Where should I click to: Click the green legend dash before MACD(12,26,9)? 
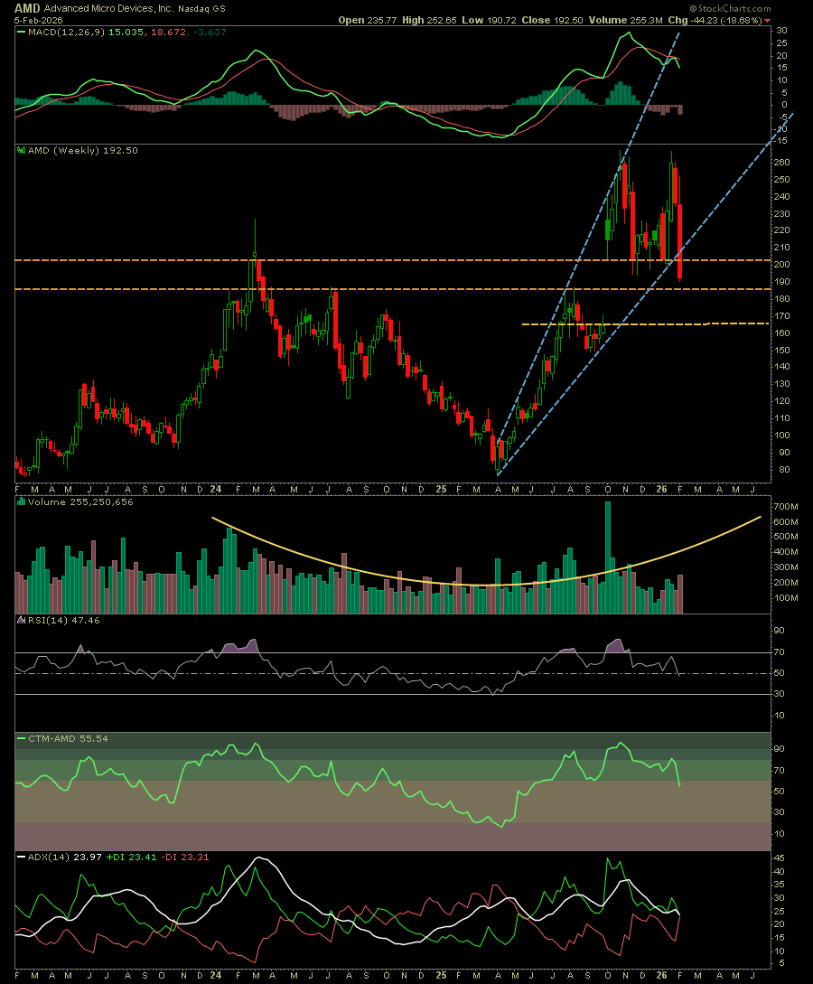coord(21,32)
